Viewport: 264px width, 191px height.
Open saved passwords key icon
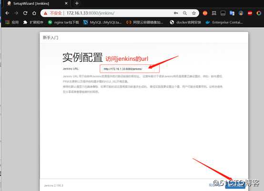[x=176, y=13]
